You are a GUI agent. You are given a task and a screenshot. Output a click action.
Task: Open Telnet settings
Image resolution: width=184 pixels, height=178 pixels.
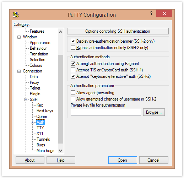point(35,88)
